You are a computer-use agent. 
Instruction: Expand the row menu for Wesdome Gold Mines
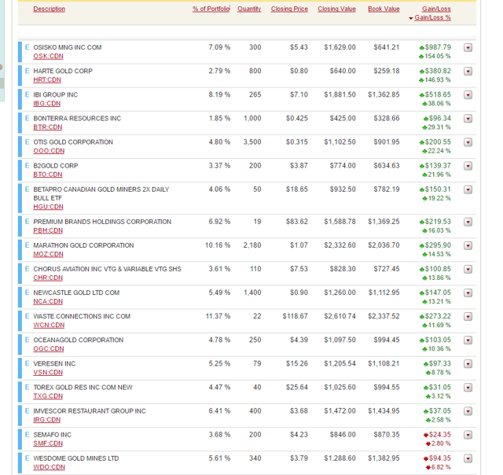pos(468,459)
